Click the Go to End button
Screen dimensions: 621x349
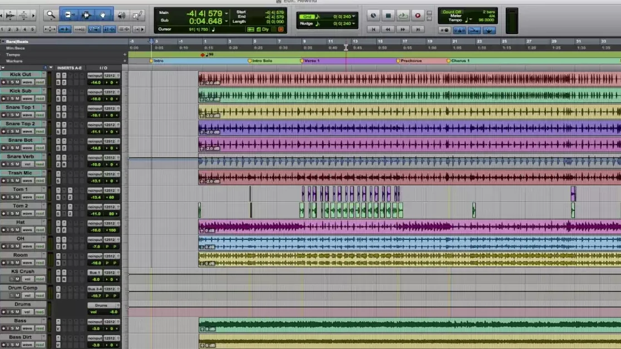point(417,29)
